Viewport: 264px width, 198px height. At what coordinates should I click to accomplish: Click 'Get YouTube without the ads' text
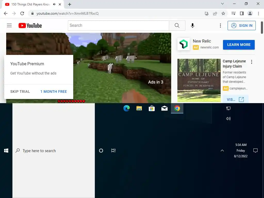(x=33, y=73)
